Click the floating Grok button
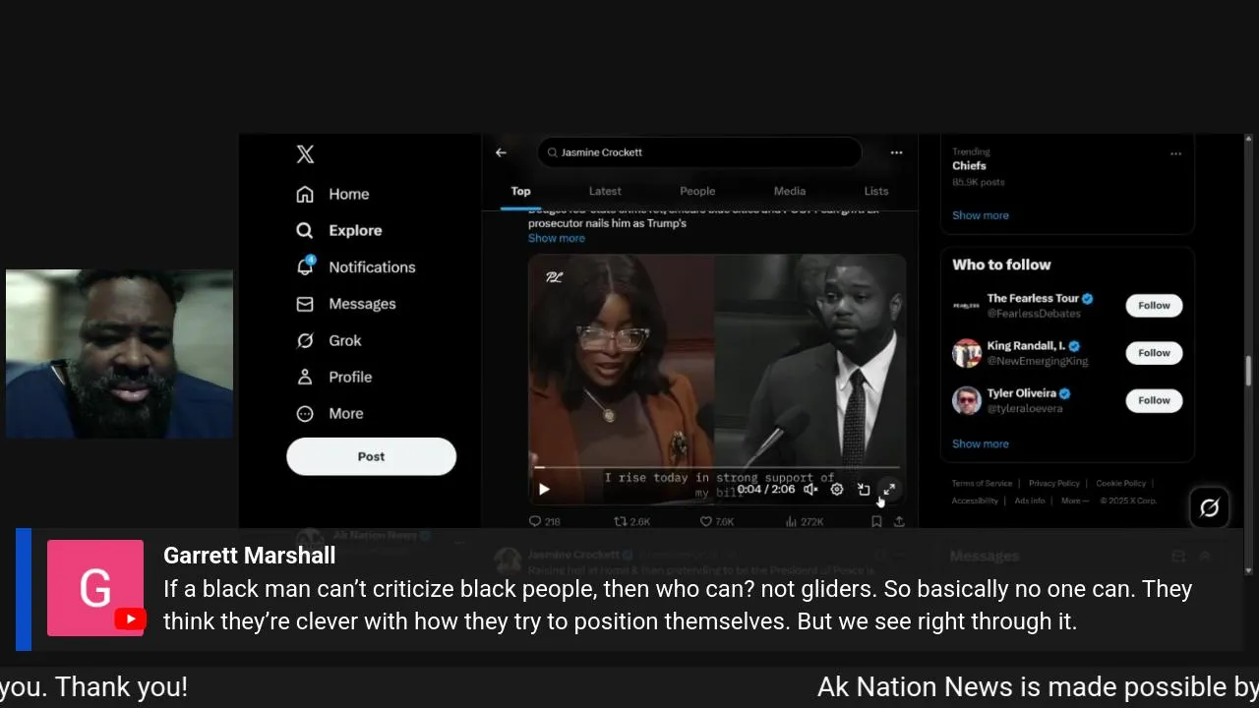 tap(1209, 507)
